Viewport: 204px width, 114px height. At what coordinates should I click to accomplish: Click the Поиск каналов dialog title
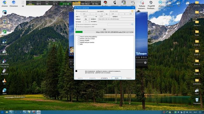83,8
